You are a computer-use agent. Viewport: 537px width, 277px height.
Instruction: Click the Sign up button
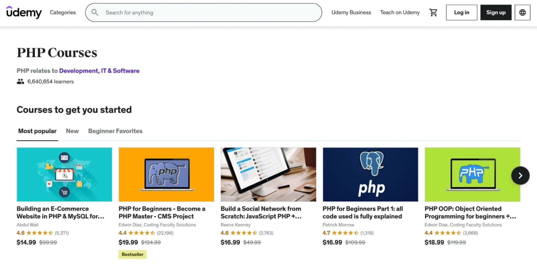[496, 12]
